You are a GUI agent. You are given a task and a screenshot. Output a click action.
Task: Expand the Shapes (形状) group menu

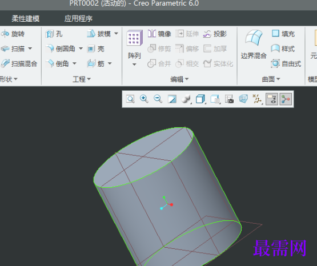(x=9, y=79)
